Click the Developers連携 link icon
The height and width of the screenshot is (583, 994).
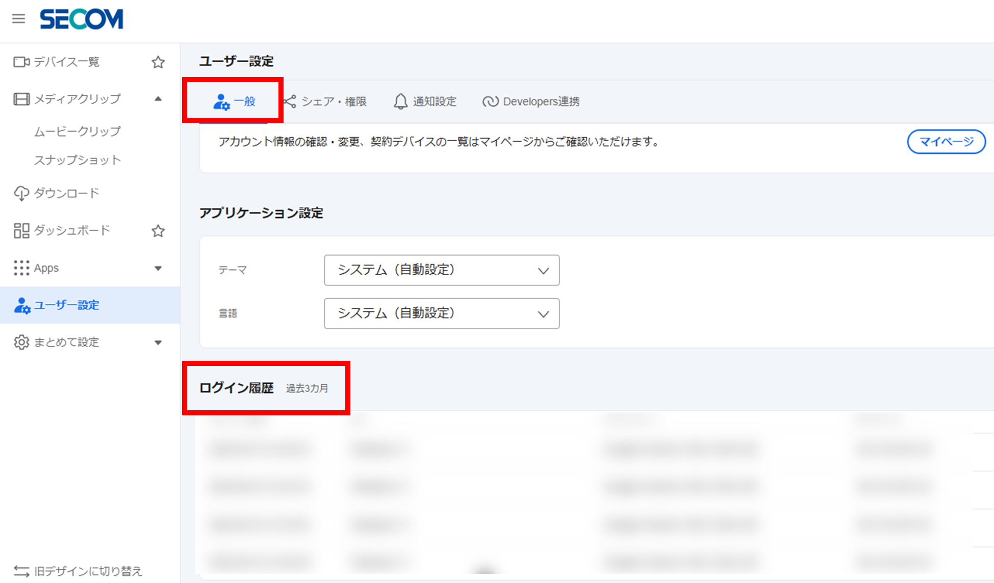click(491, 101)
